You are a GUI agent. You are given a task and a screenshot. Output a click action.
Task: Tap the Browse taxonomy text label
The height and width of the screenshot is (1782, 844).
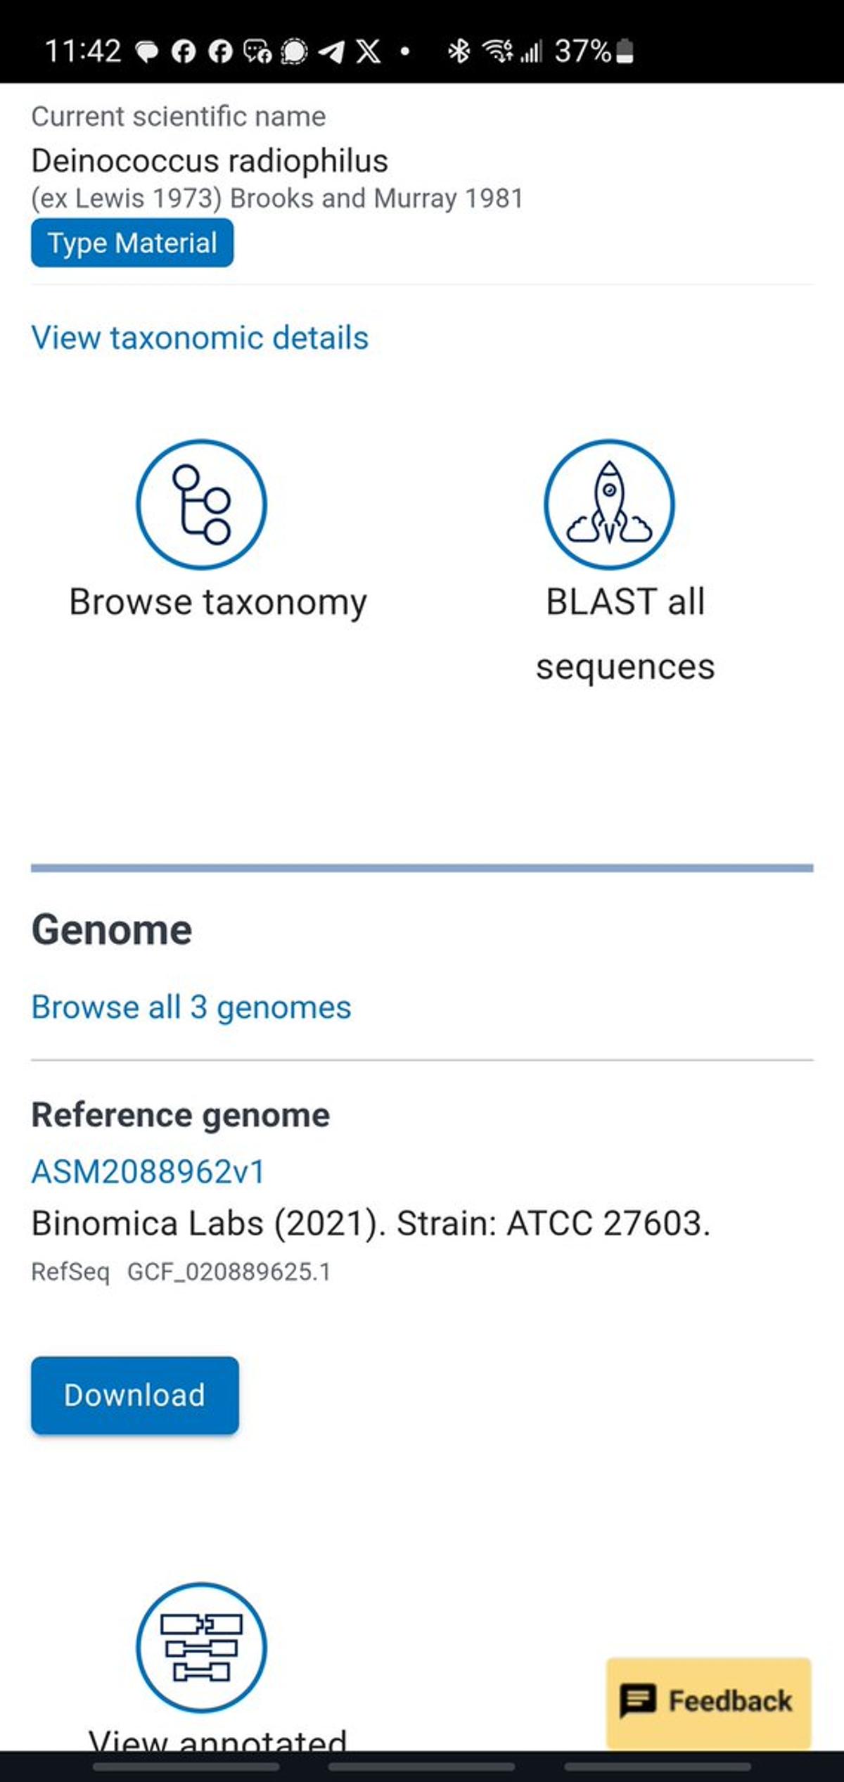pos(218,602)
